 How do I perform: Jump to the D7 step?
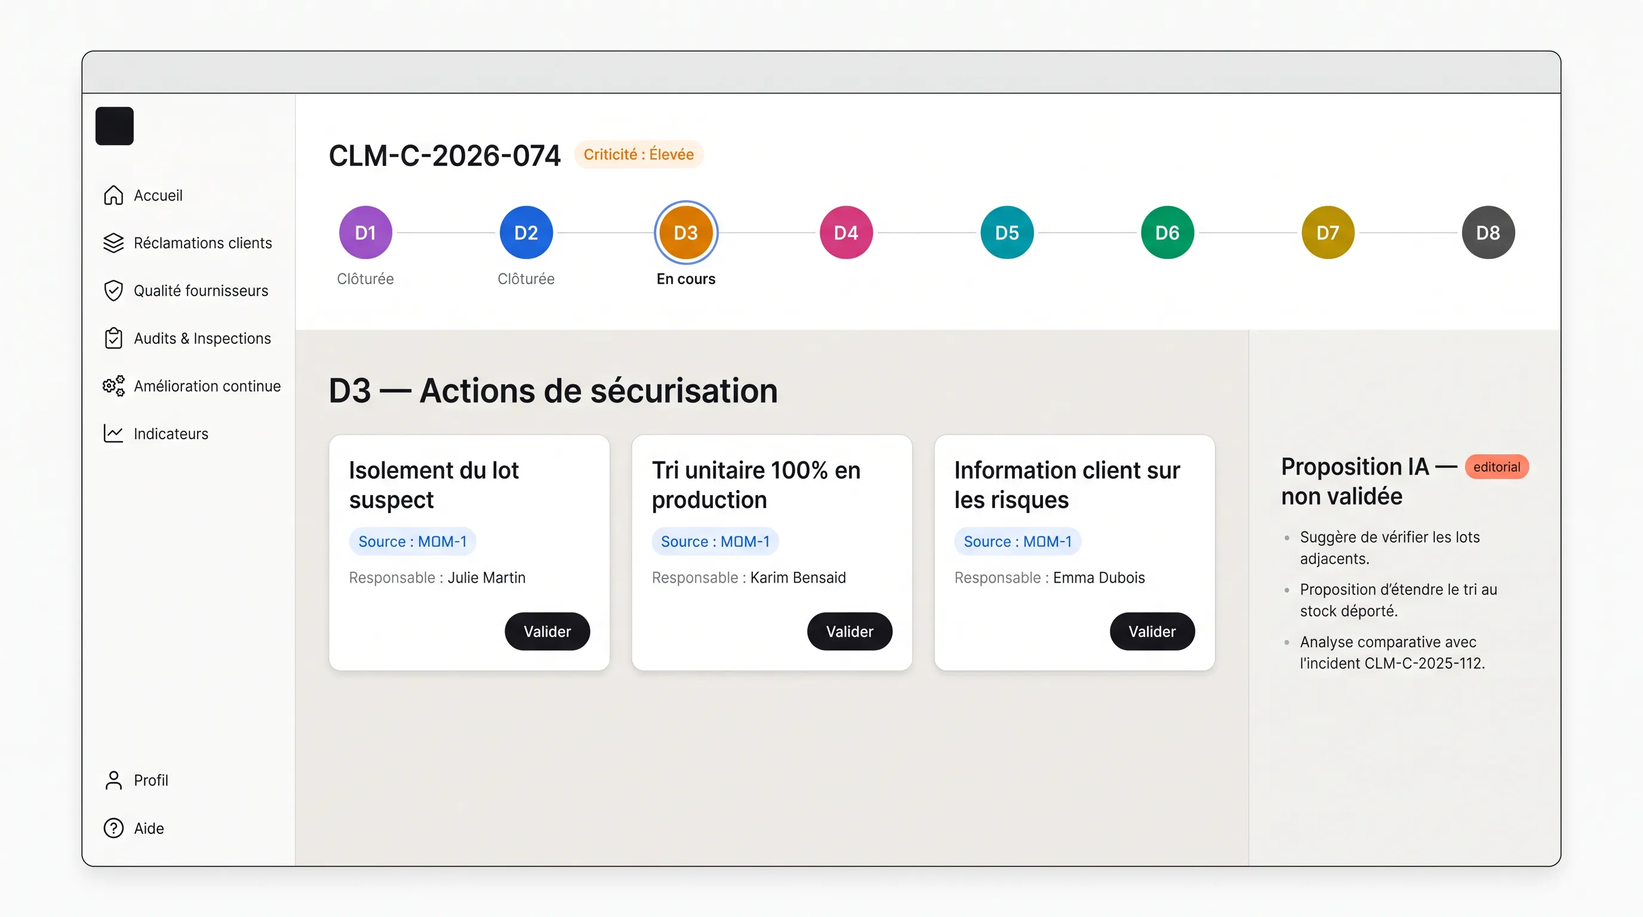[1328, 232]
